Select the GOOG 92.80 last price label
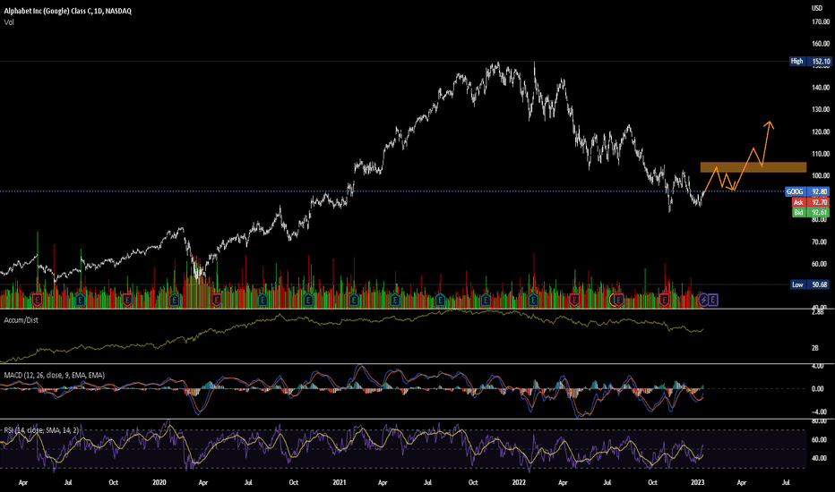This screenshot has width=835, height=492. 807,191
